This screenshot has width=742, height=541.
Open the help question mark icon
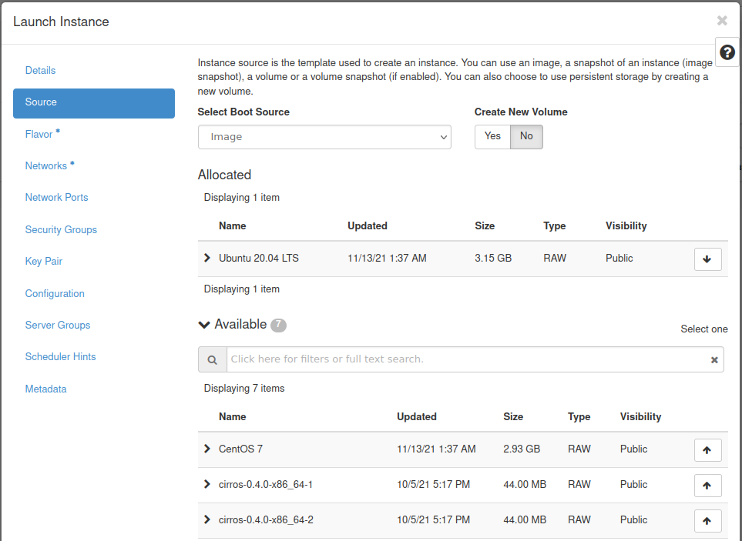click(727, 52)
